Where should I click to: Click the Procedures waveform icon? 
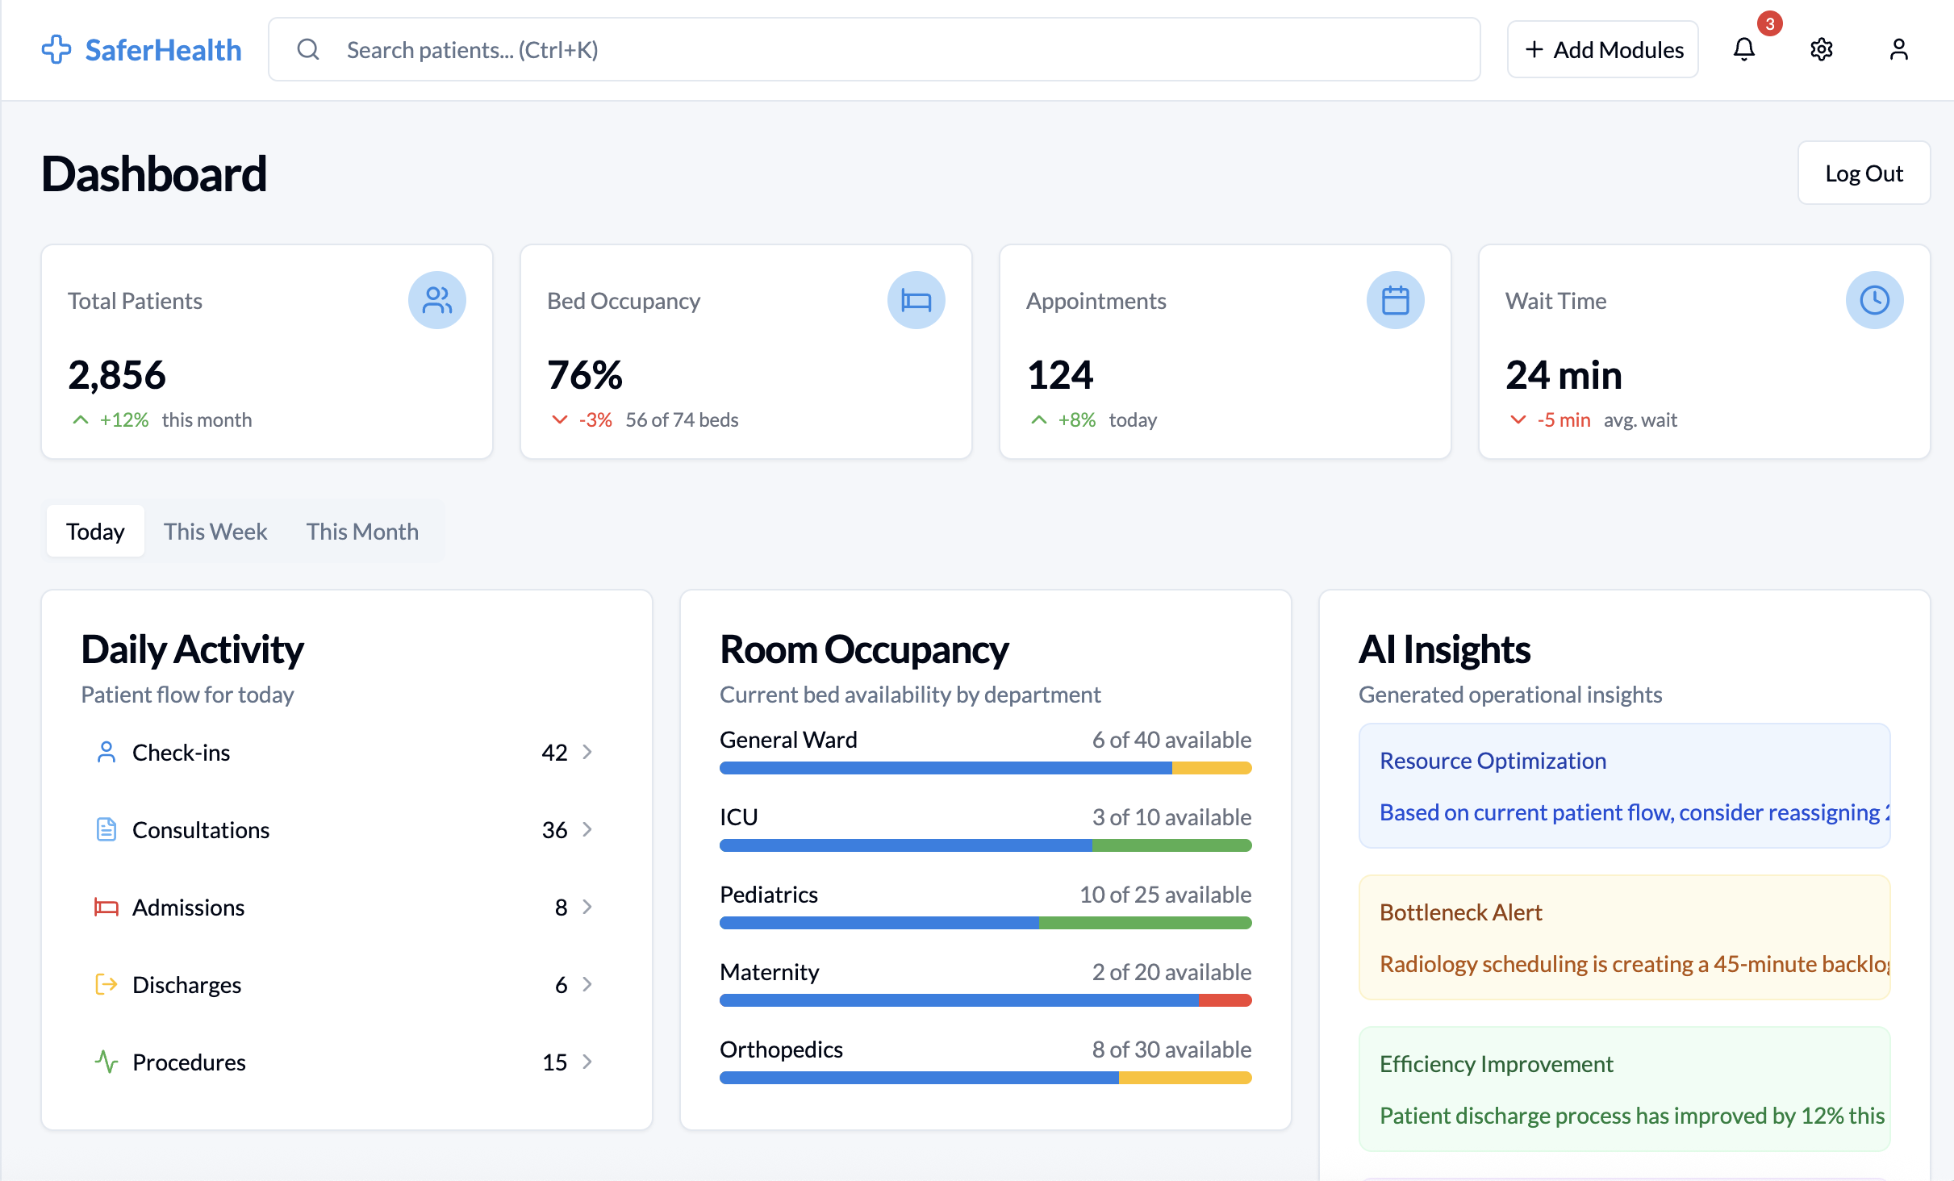(x=106, y=1062)
